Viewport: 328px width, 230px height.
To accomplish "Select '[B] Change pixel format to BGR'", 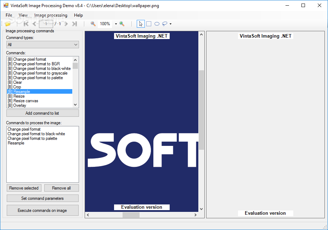I will (40, 64).
